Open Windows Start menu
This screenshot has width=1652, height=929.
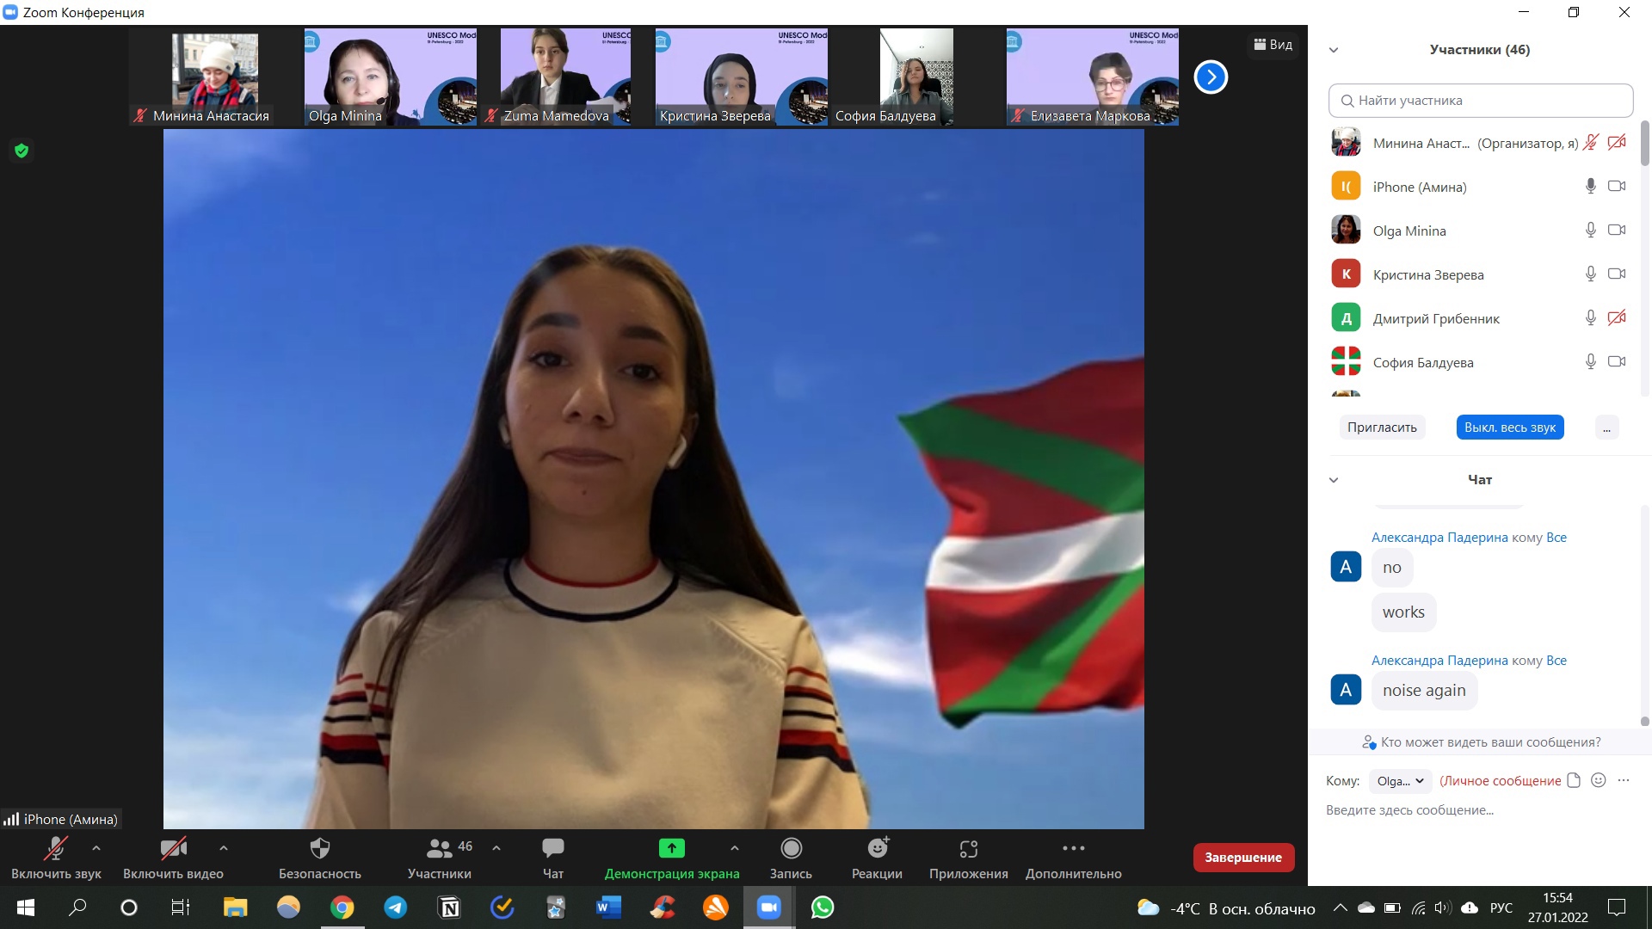(x=26, y=907)
